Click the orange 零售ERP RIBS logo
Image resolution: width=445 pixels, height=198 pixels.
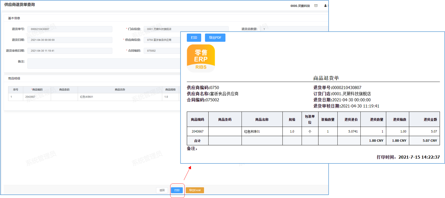pyautogui.click(x=201, y=58)
